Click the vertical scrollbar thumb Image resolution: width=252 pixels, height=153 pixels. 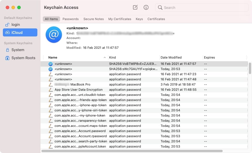point(250,68)
